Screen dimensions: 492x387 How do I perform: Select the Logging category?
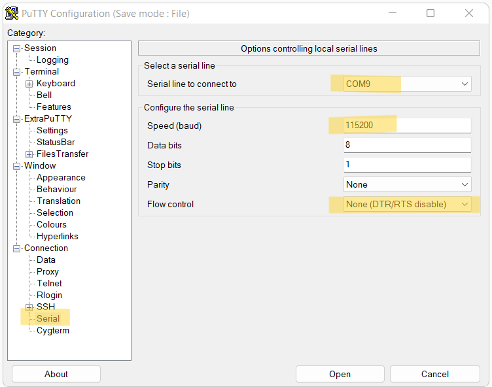click(52, 60)
